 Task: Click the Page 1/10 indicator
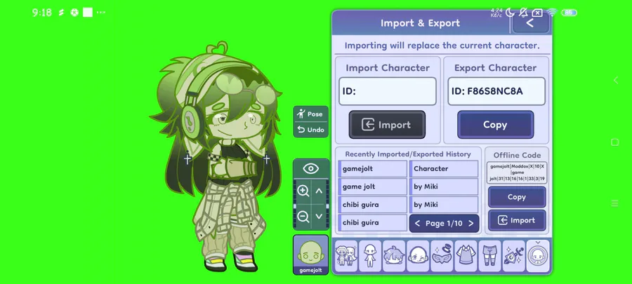(444, 223)
